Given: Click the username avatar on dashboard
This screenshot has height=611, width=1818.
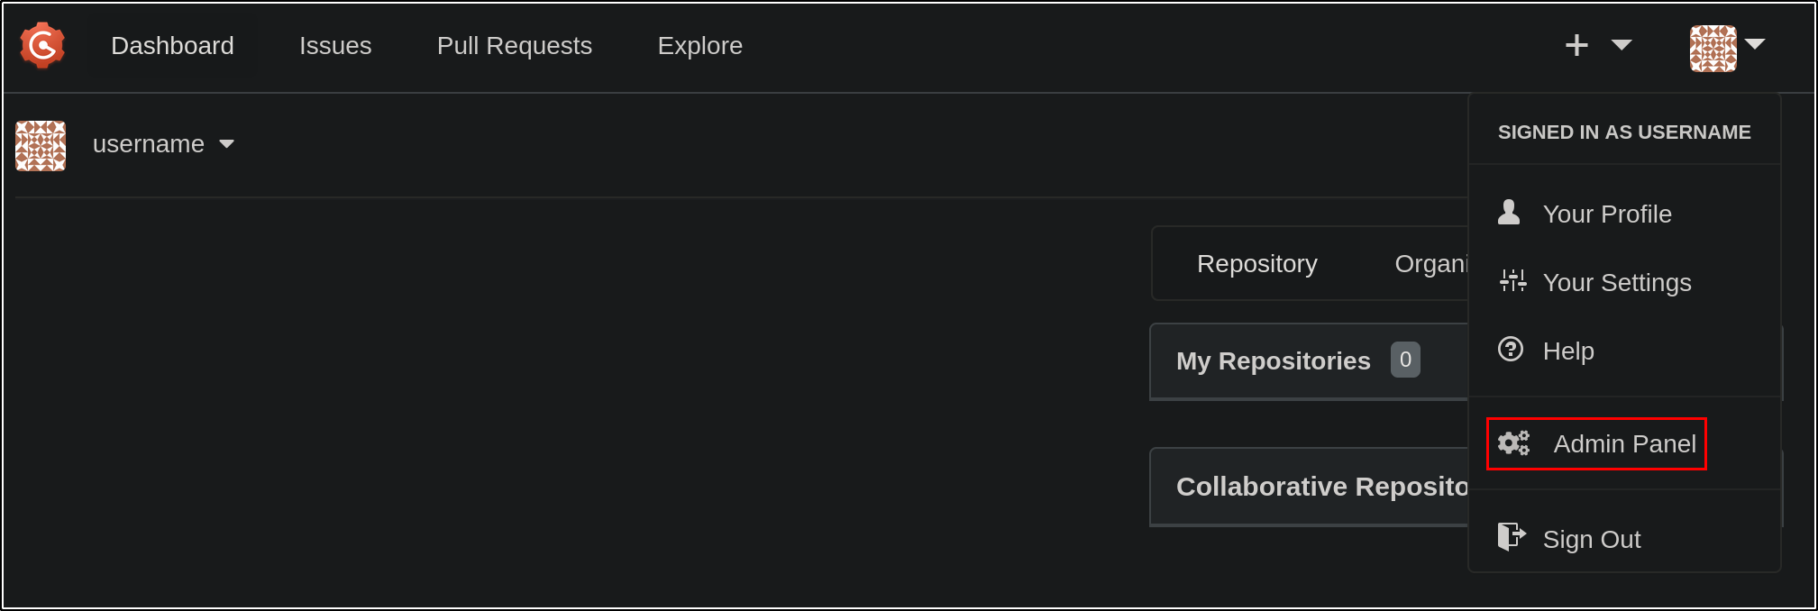Looking at the screenshot, I should 41,146.
